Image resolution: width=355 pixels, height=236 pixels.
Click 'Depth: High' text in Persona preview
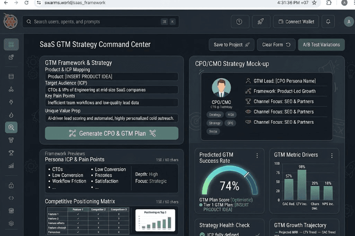(146, 174)
